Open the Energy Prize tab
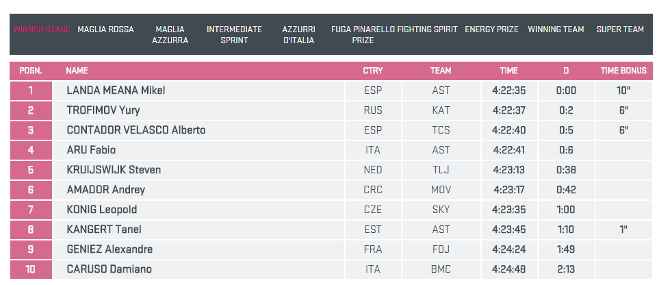 point(491,30)
